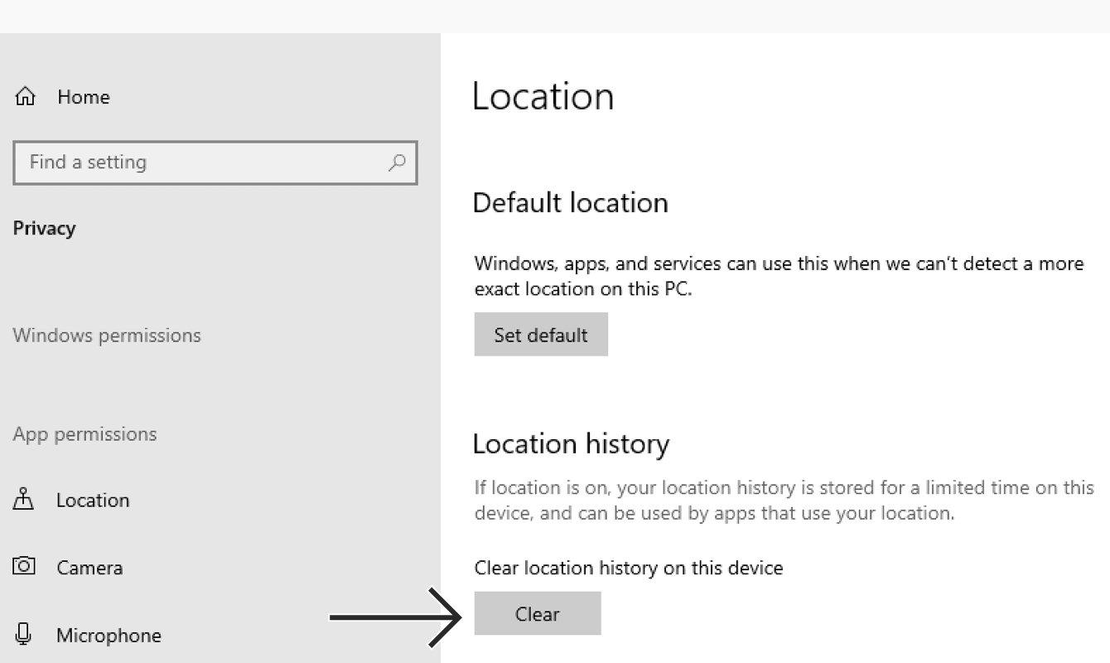The height and width of the screenshot is (663, 1110).
Task: Open Camera permissions from sidebar text
Action: (89, 569)
